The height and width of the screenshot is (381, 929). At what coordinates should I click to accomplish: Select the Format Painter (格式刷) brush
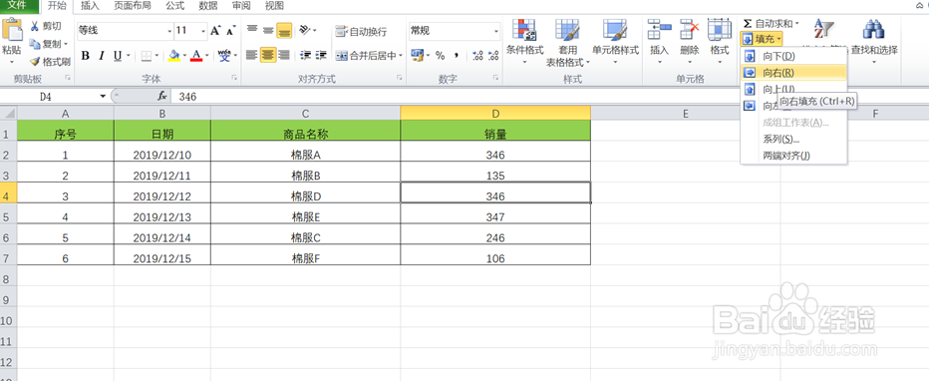[34, 62]
